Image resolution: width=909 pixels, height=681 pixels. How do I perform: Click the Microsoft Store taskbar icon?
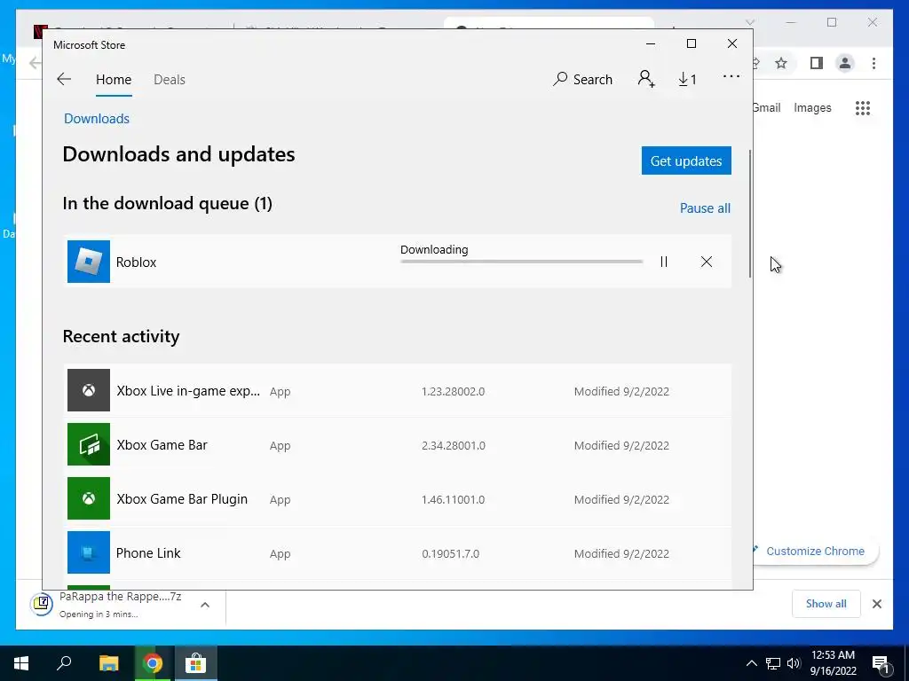click(196, 663)
